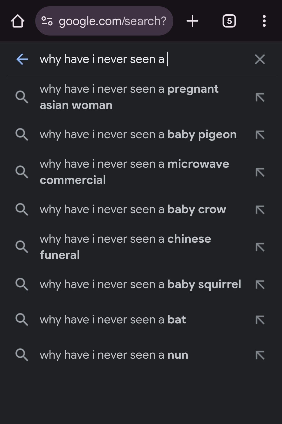
Task: Clear the search text with X
Action: pos(260,59)
